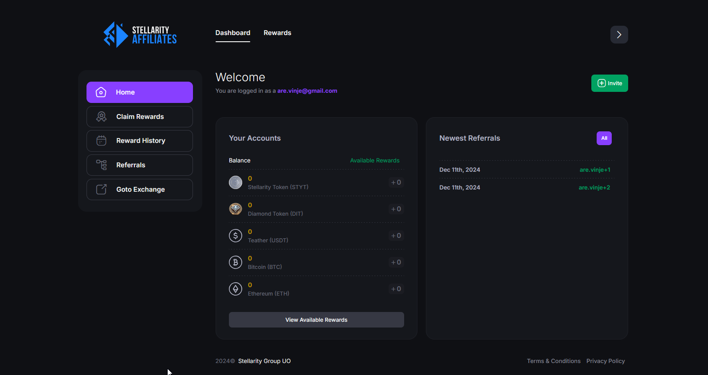Expand the top-right chevron arrow button
This screenshot has height=375, width=708.
coord(619,35)
